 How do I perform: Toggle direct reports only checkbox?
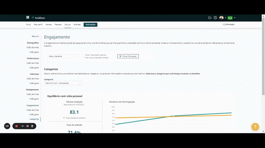(x=83, y=56)
